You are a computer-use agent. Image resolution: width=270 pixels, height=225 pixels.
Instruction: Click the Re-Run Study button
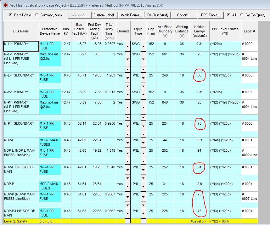(158, 15)
